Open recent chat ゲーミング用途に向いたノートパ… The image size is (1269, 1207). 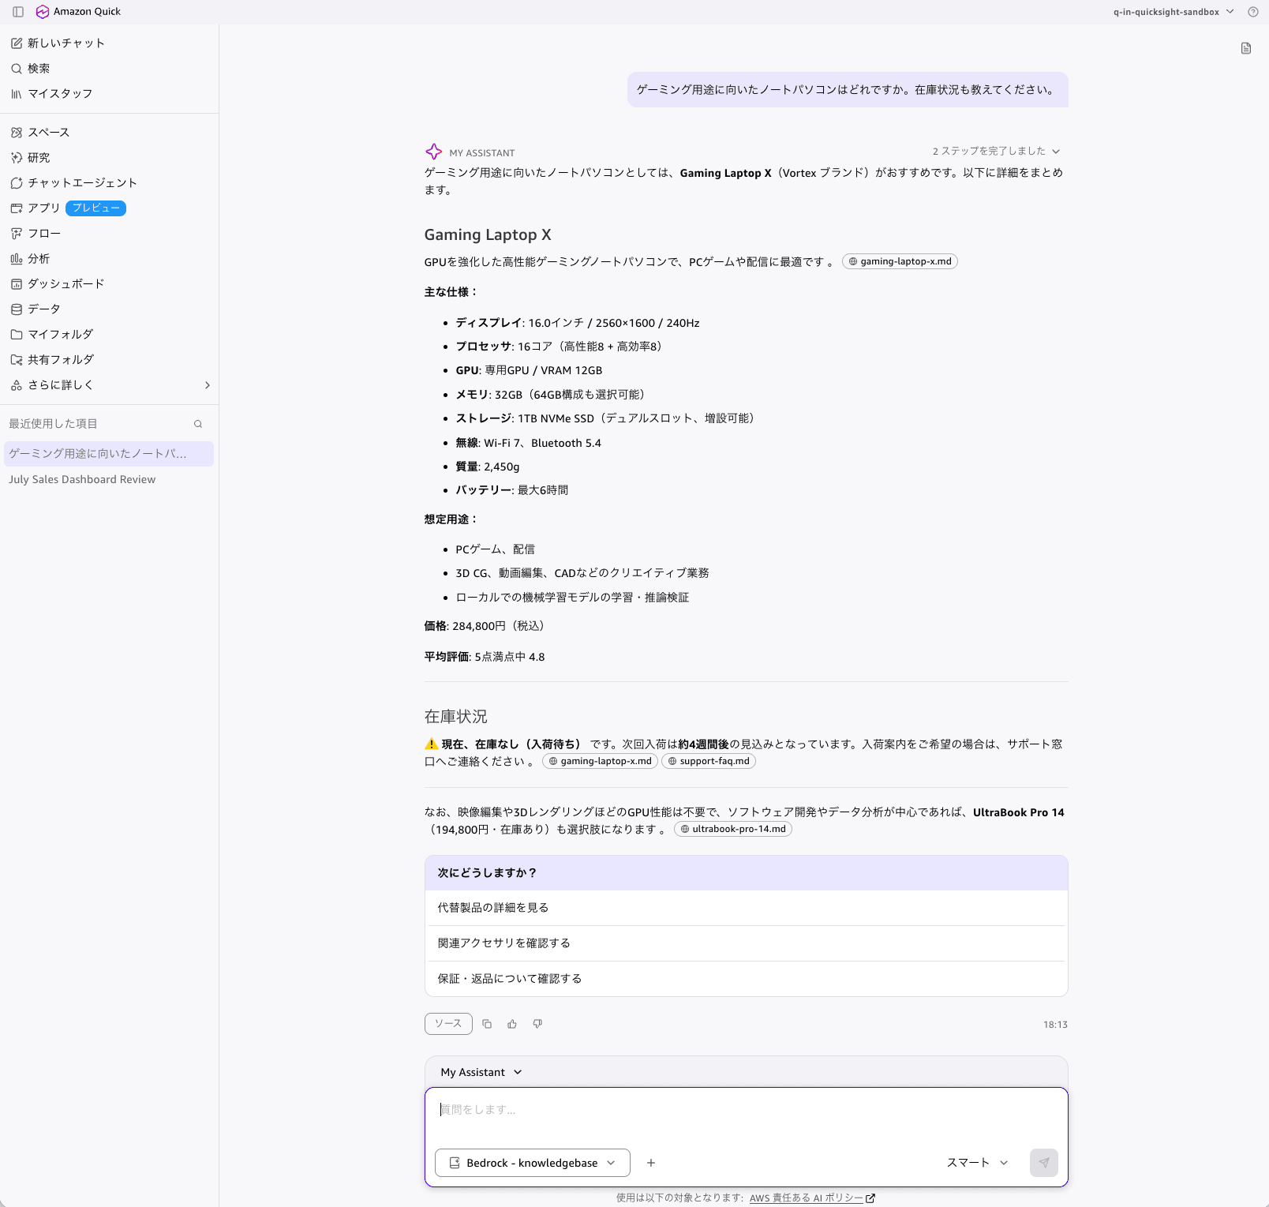109,454
